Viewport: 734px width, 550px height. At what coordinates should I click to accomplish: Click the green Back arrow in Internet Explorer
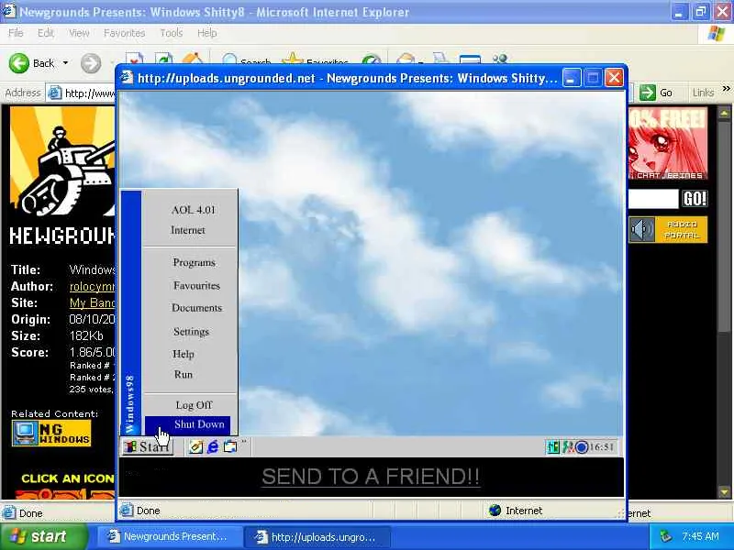pyautogui.click(x=19, y=63)
